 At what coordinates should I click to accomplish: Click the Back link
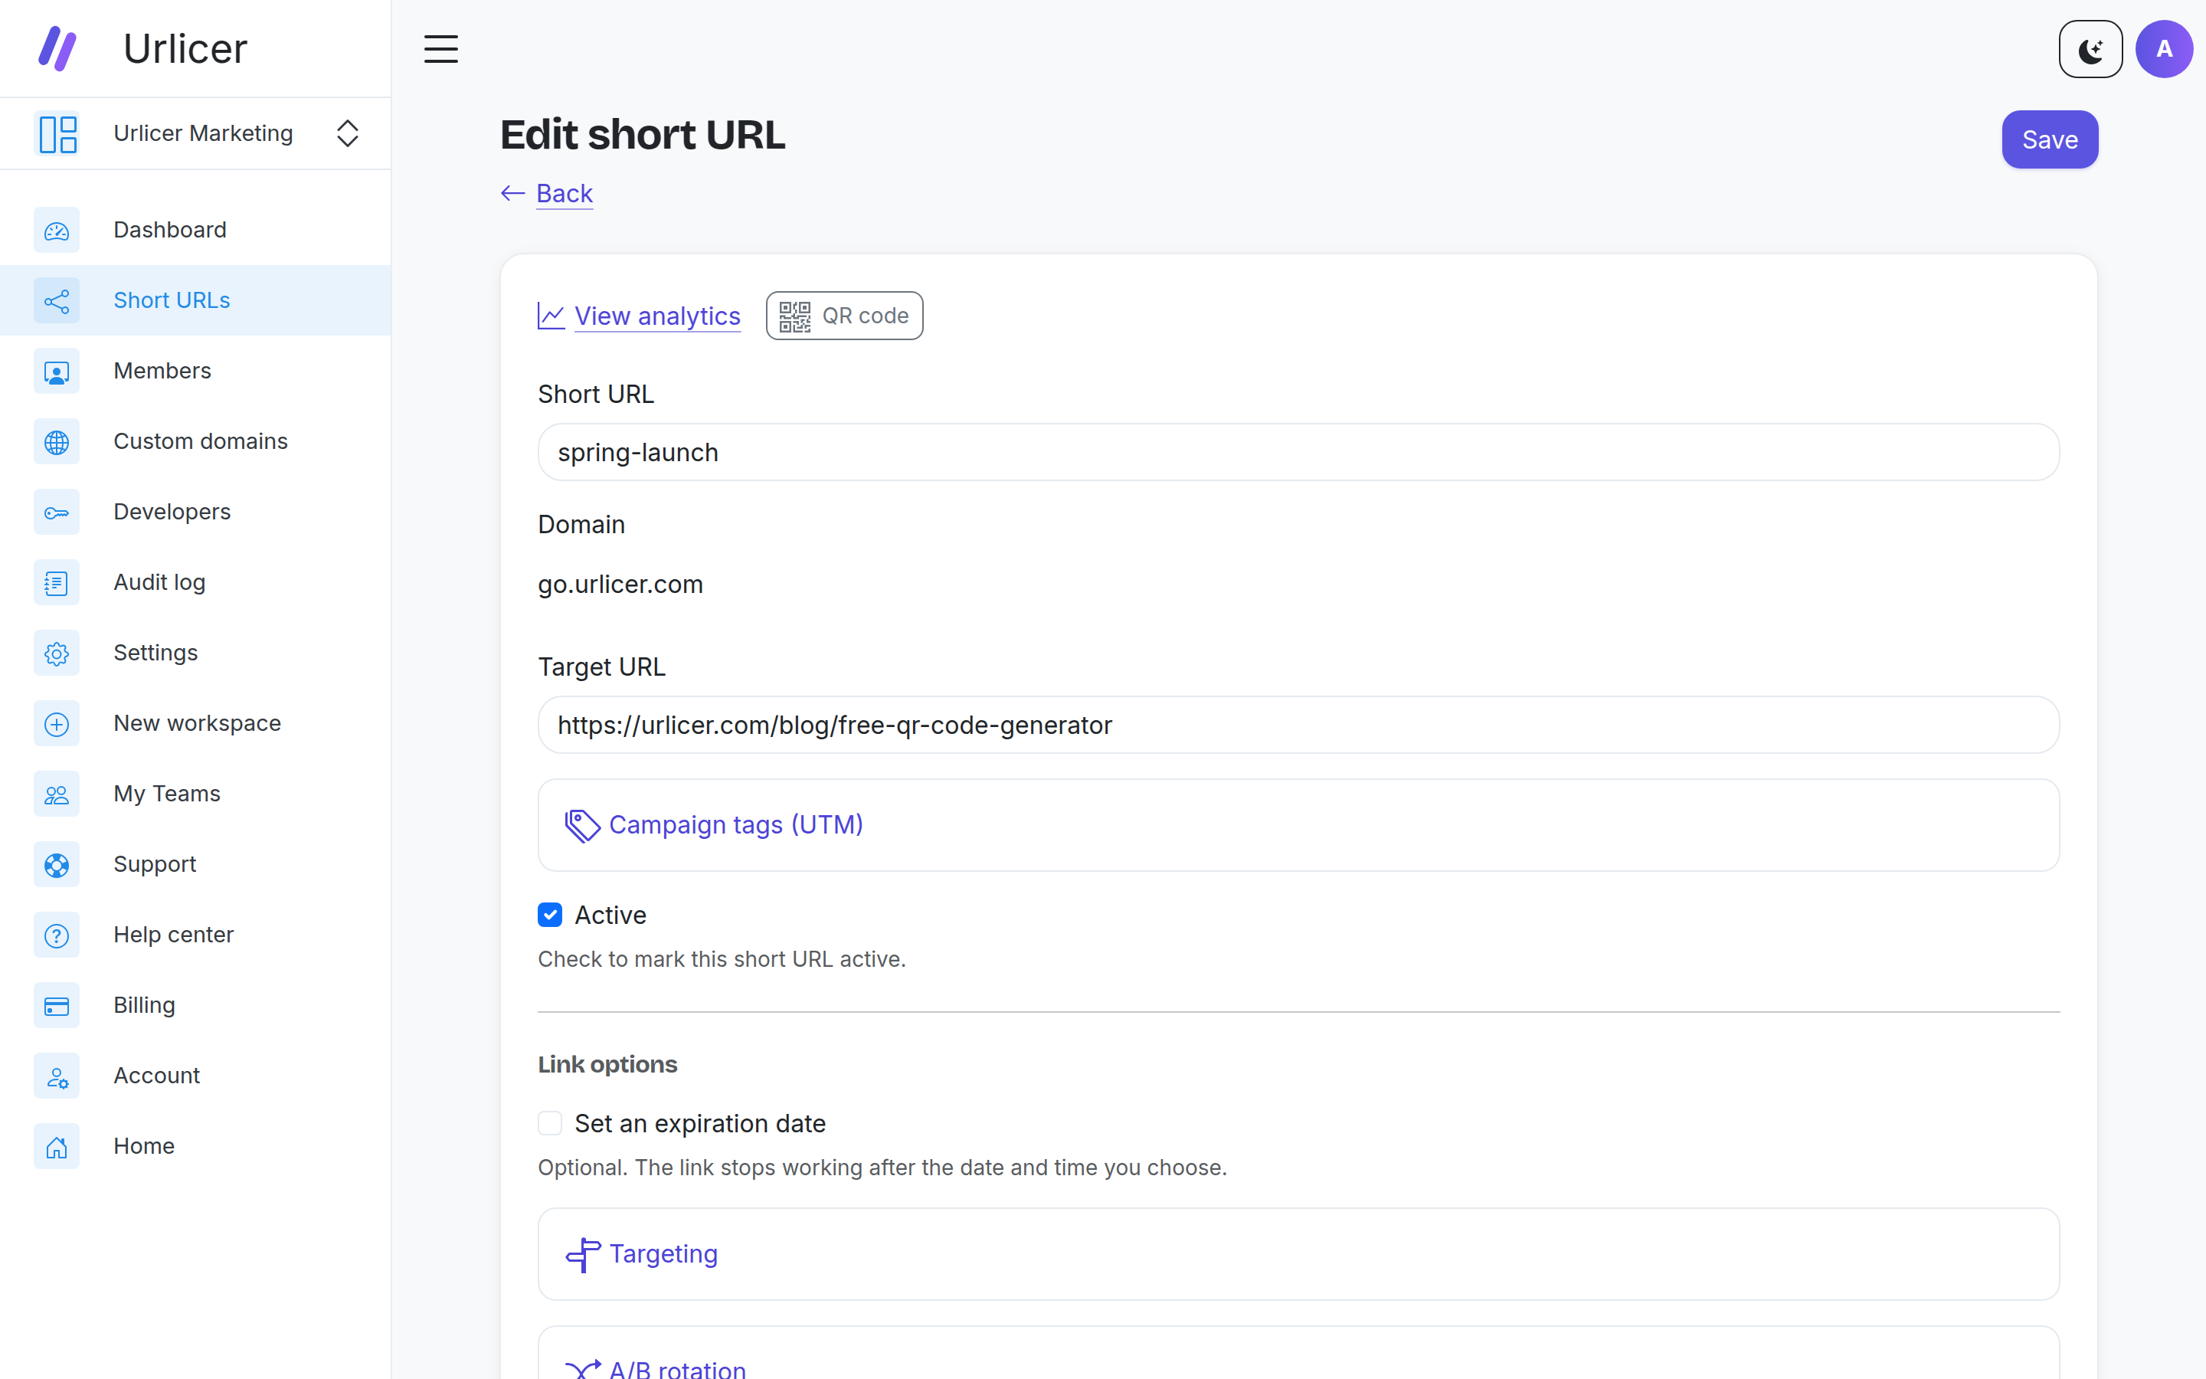565,193
